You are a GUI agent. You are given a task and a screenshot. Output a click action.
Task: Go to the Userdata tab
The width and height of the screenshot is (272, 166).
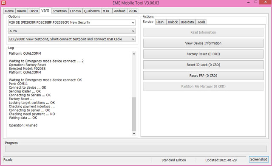click(x=187, y=22)
